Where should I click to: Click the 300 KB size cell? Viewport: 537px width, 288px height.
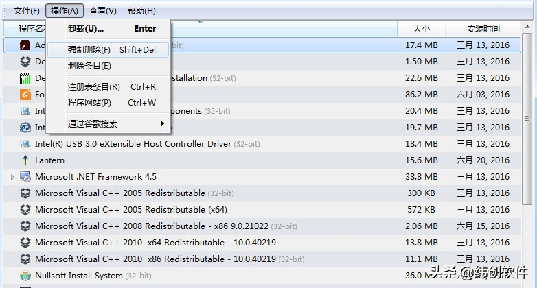click(421, 193)
